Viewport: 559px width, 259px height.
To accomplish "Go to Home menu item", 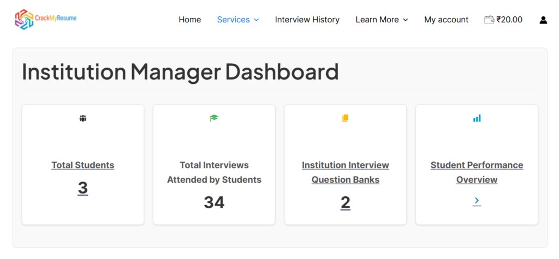I will point(189,20).
